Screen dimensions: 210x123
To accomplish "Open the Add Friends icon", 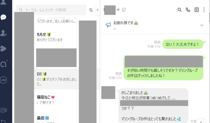I will tap(3, 33).
